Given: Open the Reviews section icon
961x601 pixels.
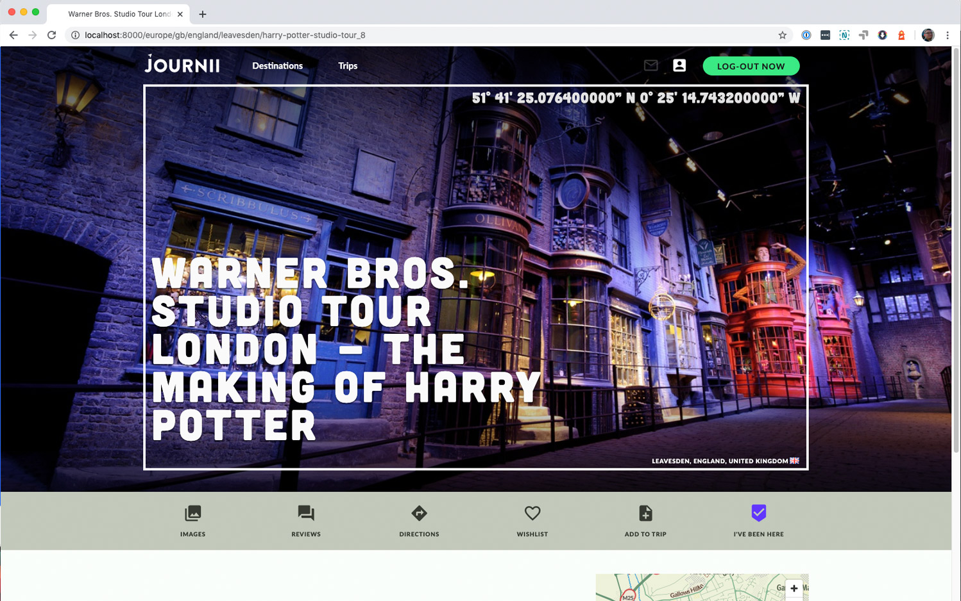Looking at the screenshot, I should (x=306, y=513).
